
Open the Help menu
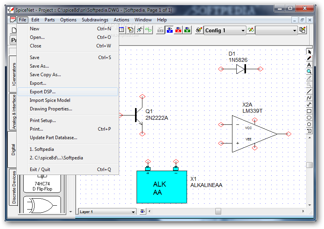click(x=162, y=20)
